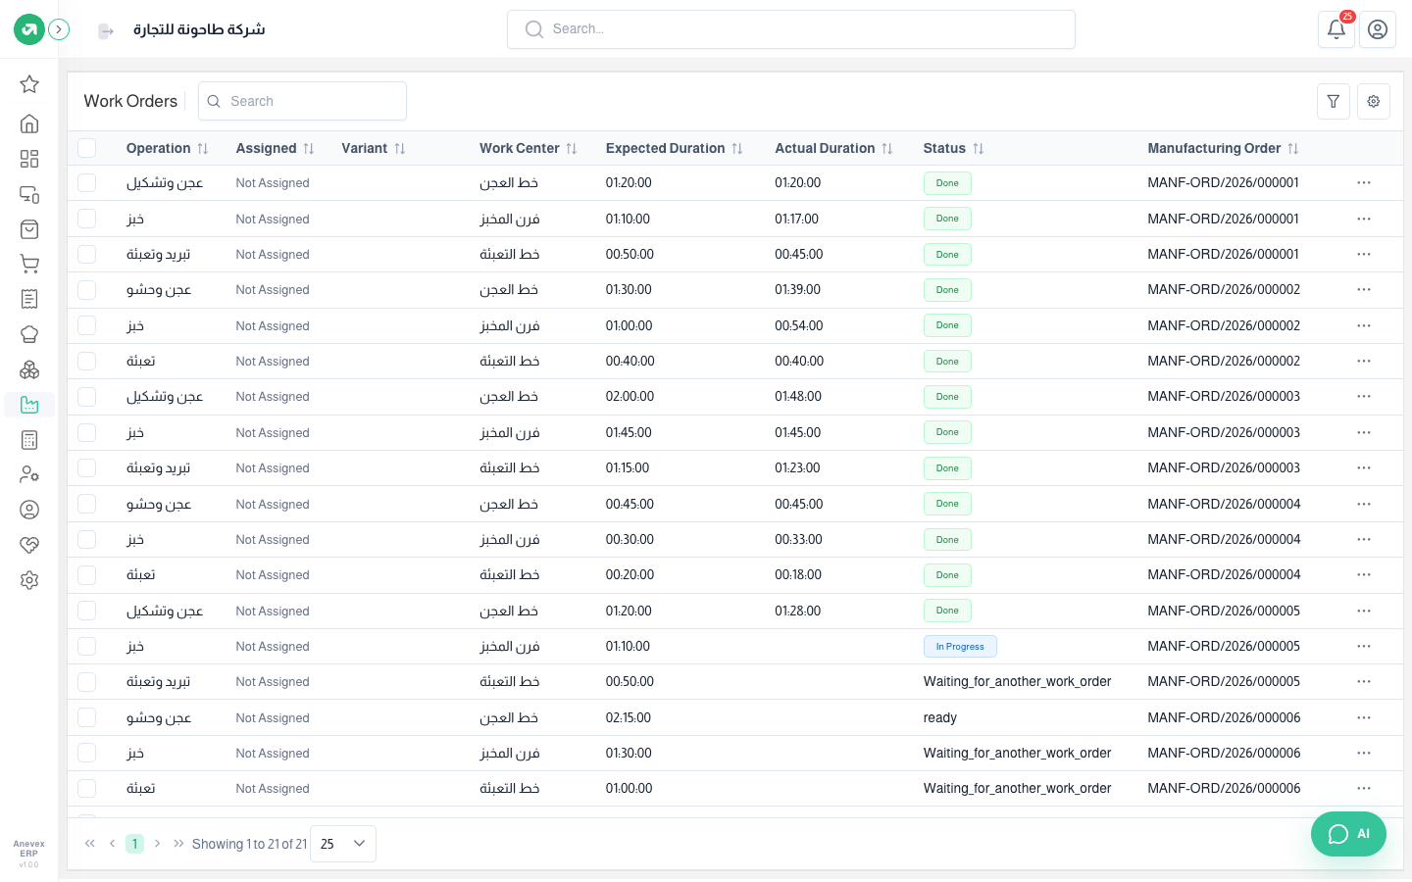Open the invoice document sidebar icon
This screenshot has height=882, width=1412.
tap(29, 299)
